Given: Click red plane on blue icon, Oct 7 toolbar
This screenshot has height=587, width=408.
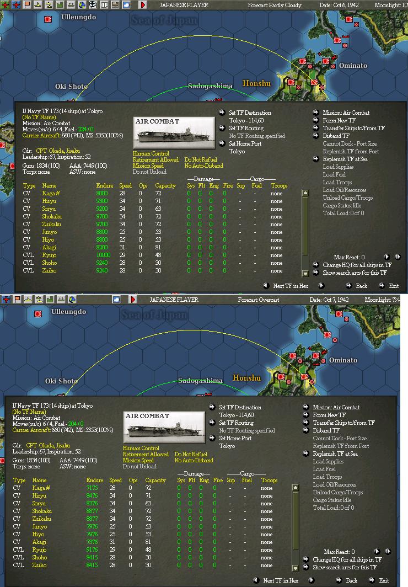Looking at the screenshot, I should click(6, 299).
